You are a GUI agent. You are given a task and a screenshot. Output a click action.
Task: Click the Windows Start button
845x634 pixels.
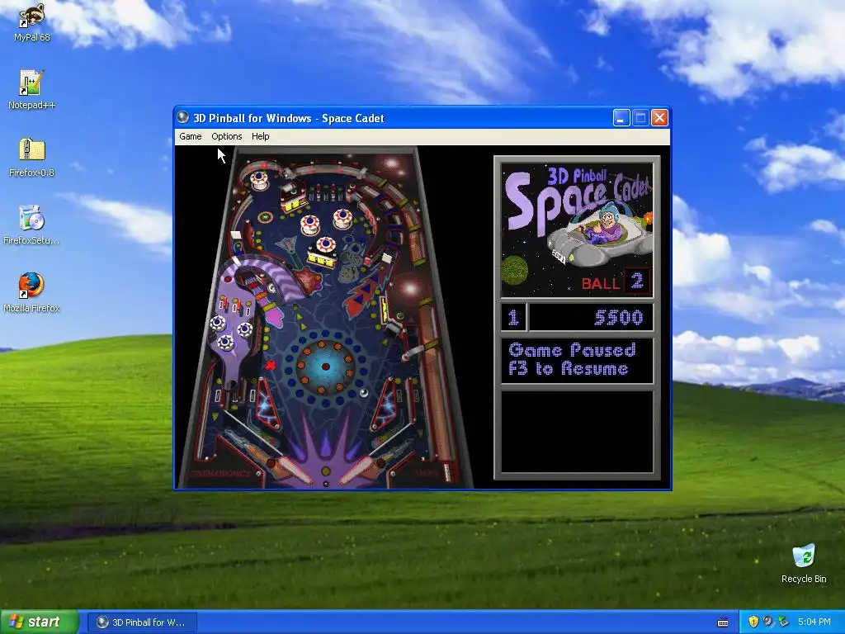40,622
